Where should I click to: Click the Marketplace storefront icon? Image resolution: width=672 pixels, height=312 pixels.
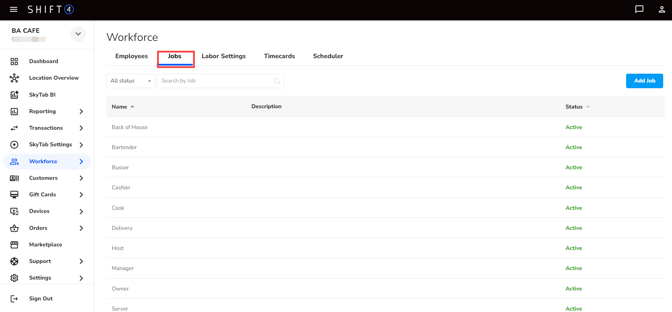click(x=14, y=245)
